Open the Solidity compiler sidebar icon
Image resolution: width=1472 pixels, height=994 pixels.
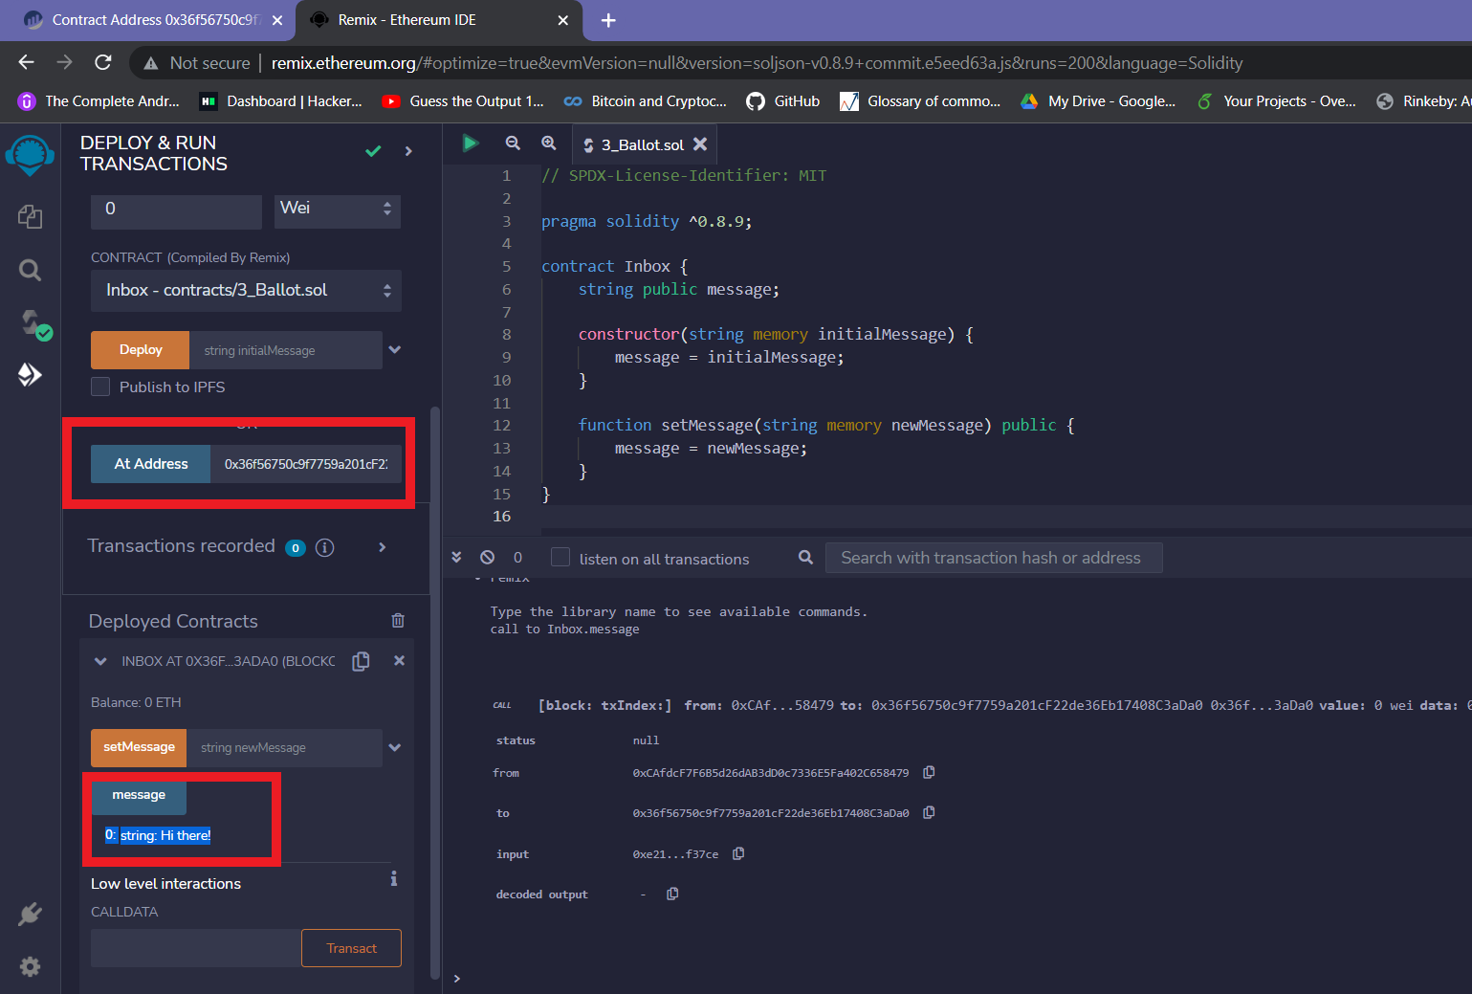34,324
